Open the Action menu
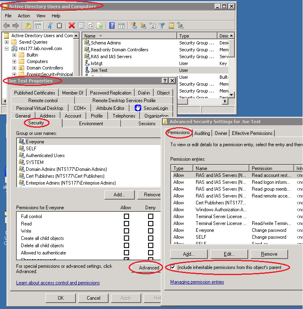Viewport: 303px width, 309px height. coord(24,16)
